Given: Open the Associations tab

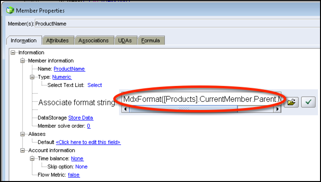Looking at the screenshot, I should (94, 40).
